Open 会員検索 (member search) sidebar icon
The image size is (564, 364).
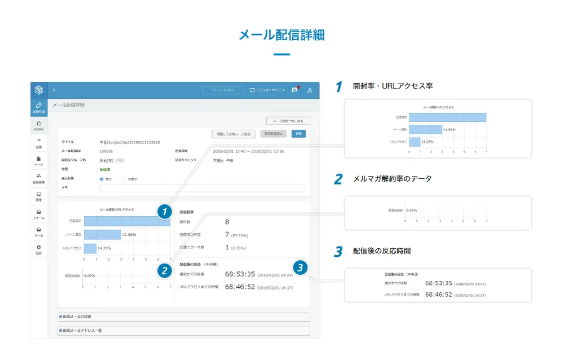click(38, 178)
